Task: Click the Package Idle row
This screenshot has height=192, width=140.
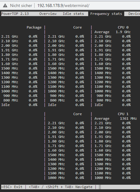Action: (x=19, y=105)
